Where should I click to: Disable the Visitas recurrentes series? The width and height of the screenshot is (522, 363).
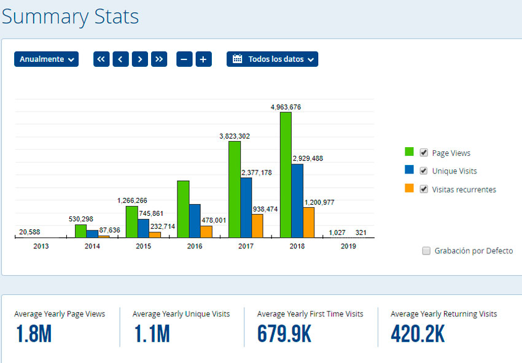click(x=424, y=189)
